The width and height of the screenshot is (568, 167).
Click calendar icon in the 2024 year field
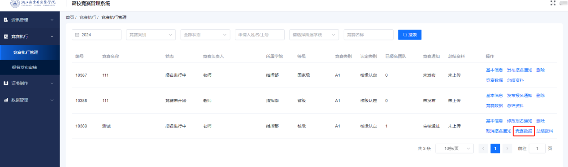pos(77,35)
